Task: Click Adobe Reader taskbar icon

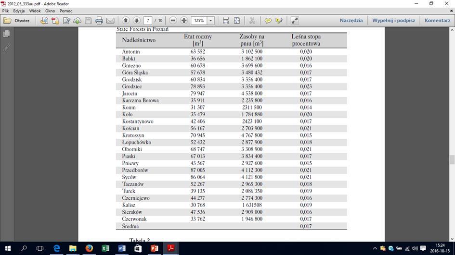Action: click(170, 248)
